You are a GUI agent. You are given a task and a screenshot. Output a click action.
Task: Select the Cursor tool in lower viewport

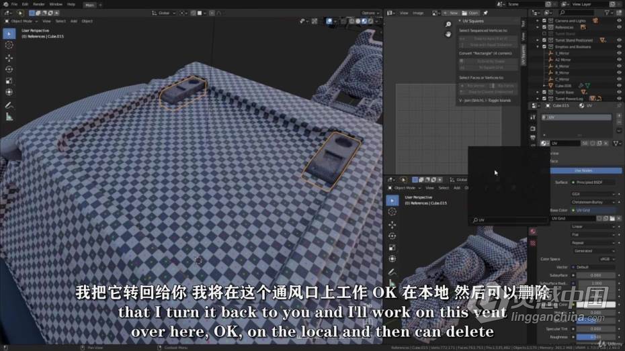coord(392,211)
